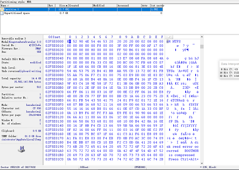The image size is (239, 170).
Task: Click offset label 02F5E0190
Action: pos(55,147)
